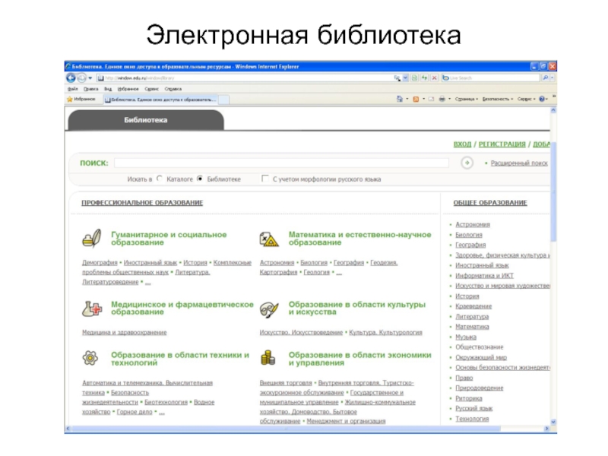Click the РЕГИСТРАЦИЯ link

[x=502, y=144]
